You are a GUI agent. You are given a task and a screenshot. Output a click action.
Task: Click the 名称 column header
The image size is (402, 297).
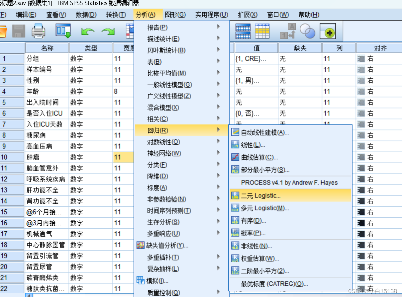click(x=47, y=48)
